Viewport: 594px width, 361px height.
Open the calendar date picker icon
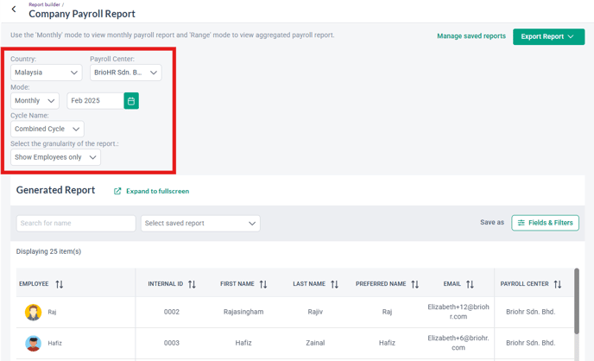click(x=131, y=101)
